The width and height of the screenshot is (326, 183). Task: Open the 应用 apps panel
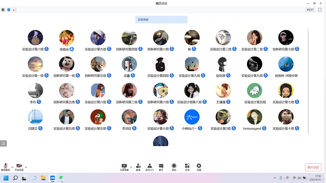click(x=187, y=167)
